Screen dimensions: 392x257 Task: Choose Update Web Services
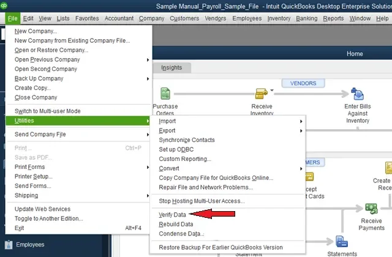pos(78,209)
